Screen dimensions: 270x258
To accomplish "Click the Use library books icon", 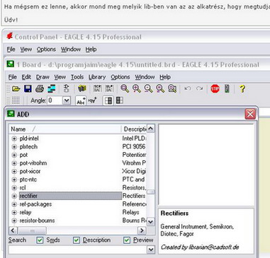I will pos(82,89).
